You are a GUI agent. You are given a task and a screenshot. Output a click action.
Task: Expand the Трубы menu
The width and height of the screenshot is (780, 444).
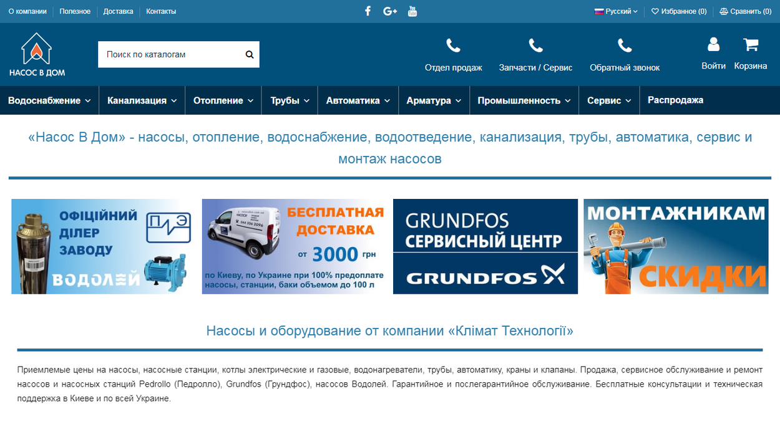[x=290, y=100]
